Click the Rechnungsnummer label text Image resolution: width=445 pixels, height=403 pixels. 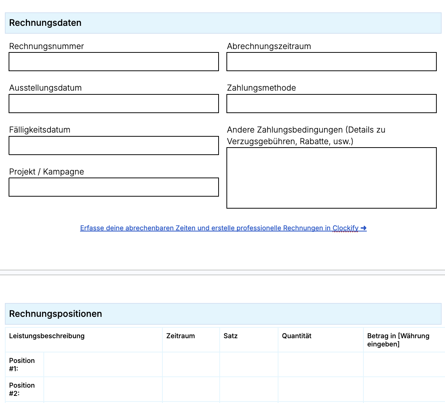pyautogui.click(x=46, y=46)
